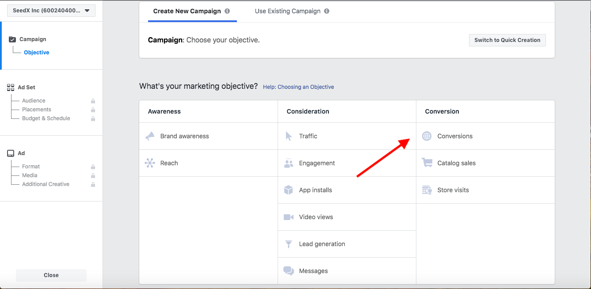This screenshot has width=591, height=289.
Task: Click the info icon beside Use Existing Campaign
Action: [327, 11]
